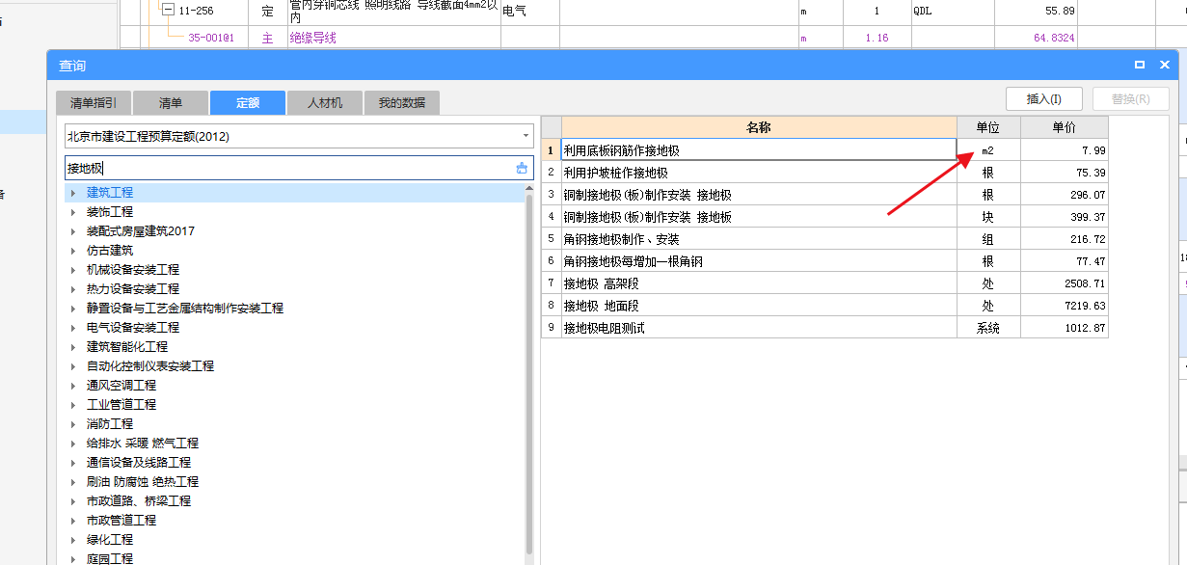The height and width of the screenshot is (565, 1187).
Task: Open the 我的数据 tab
Action: pyautogui.click(x=401, y=103)
